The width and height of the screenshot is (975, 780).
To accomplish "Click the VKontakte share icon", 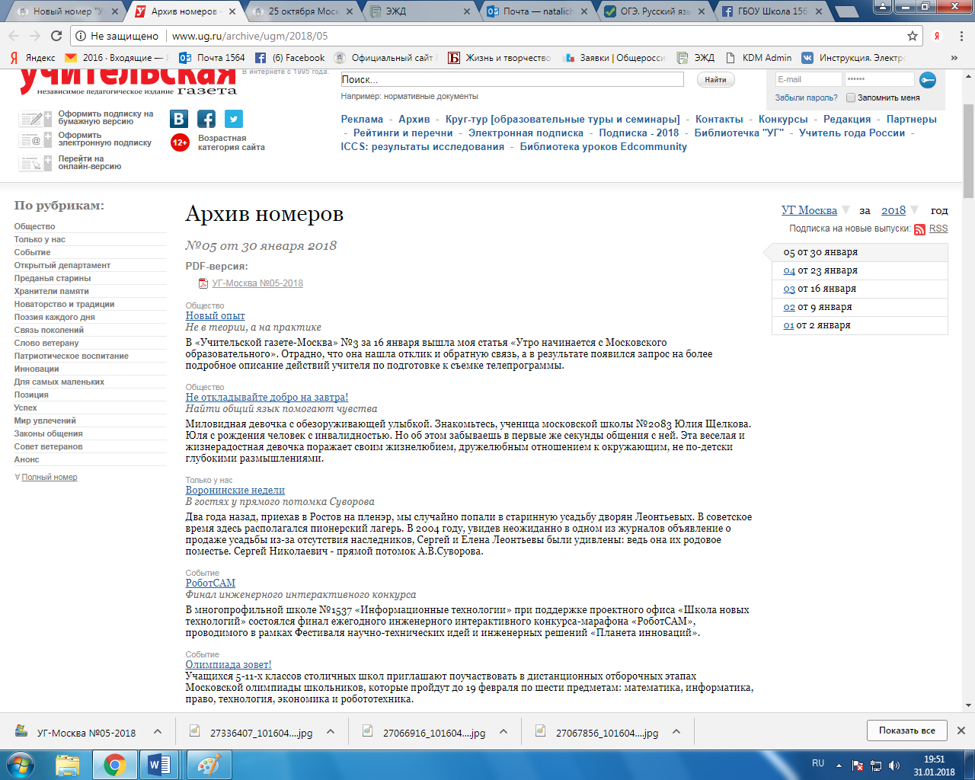I will tap(179, 119).
